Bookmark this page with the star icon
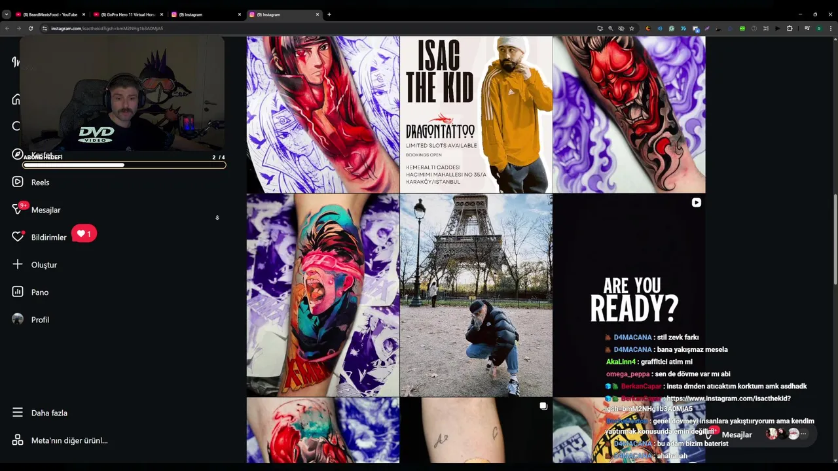Image resolution: width=838 pixels, height=471 pixels. tap(632, 28)
